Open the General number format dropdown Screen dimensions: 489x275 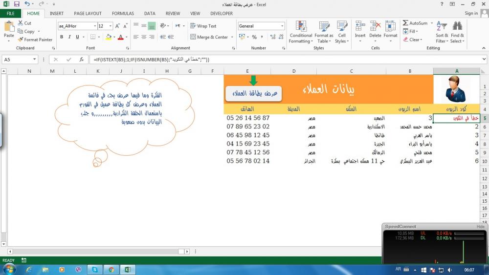[282, 26]
